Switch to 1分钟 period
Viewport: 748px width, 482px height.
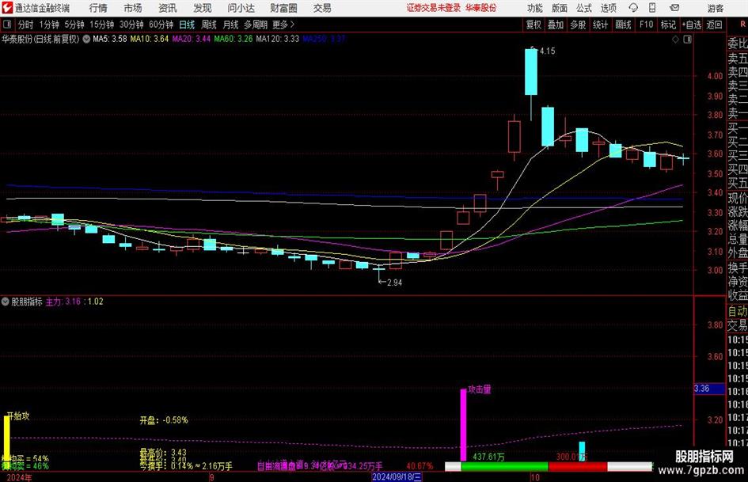49,25
